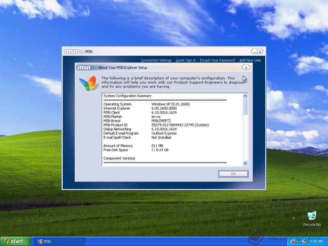The image size is (328, 246).
Task: Click the disconnected network tray icon
Action: coord(293,242)
